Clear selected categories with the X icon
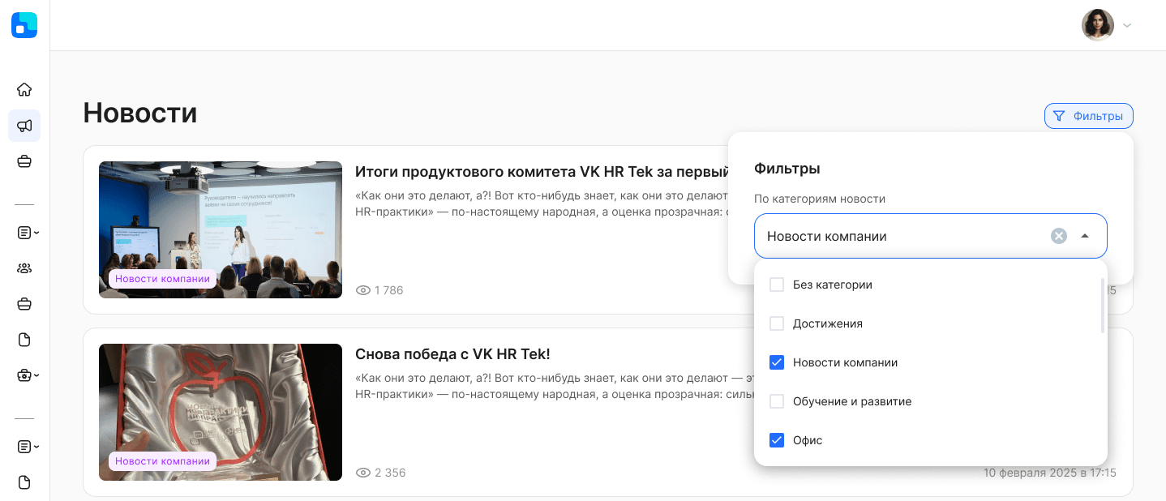The width and height of the screenshot is (1166, 501). pos(1059,236)
